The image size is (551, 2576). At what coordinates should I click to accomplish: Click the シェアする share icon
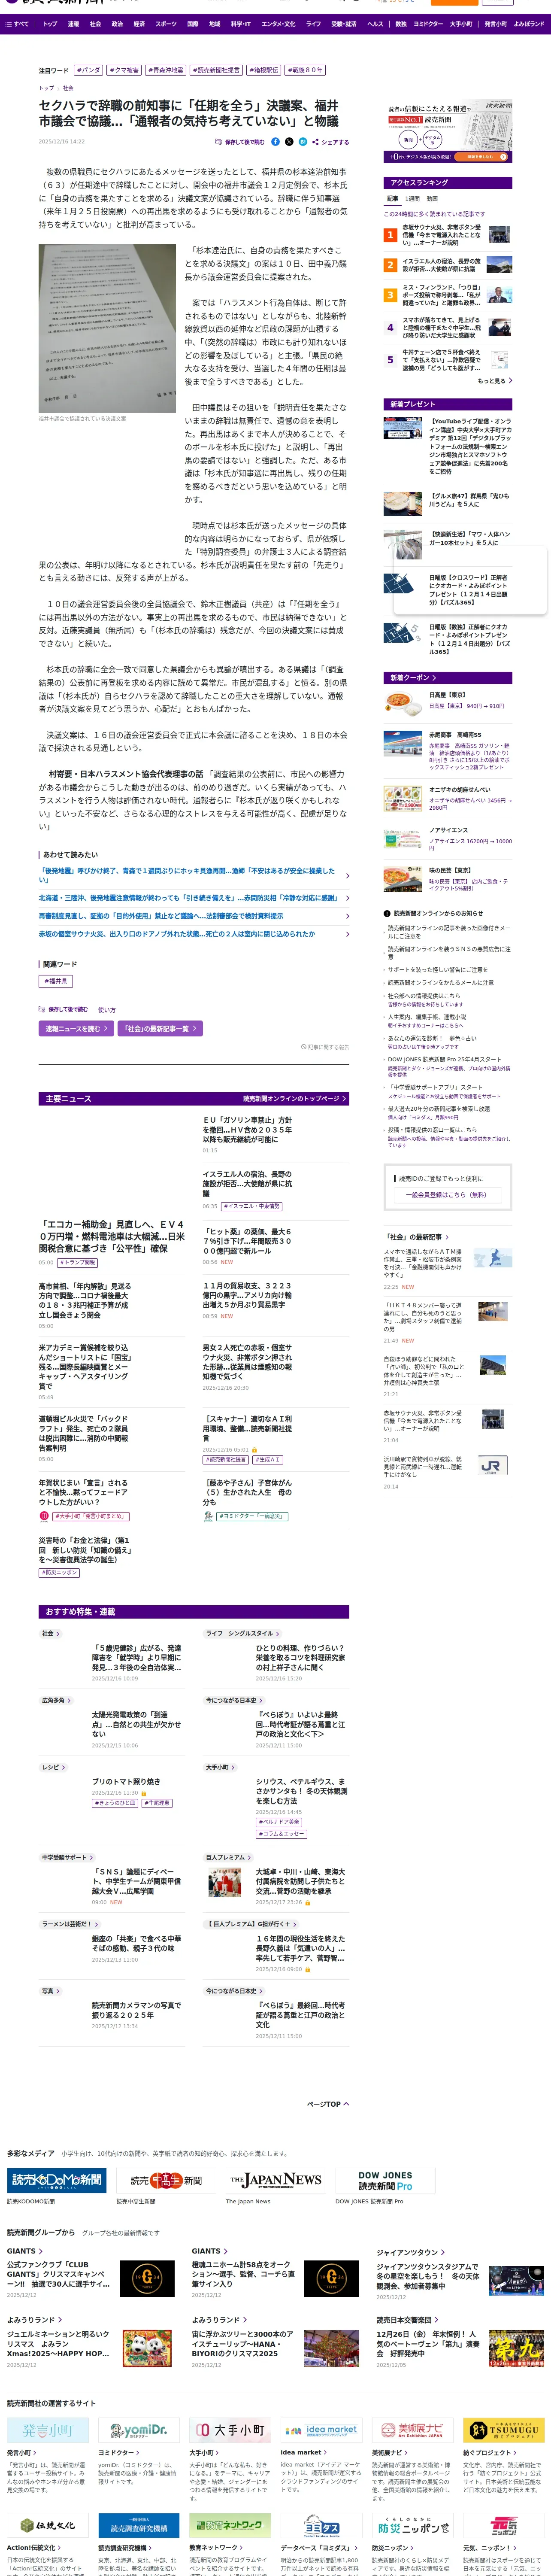coord(330,142)
